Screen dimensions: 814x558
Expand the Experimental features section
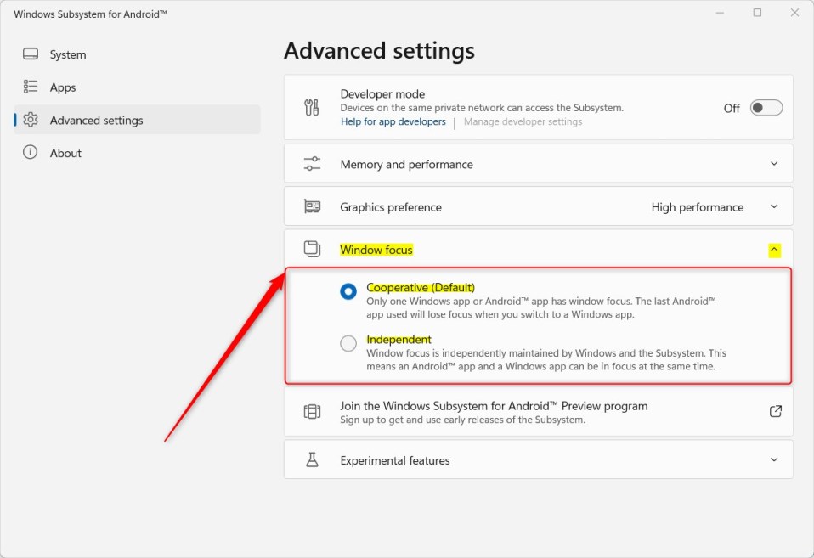(x=774, y=459)
